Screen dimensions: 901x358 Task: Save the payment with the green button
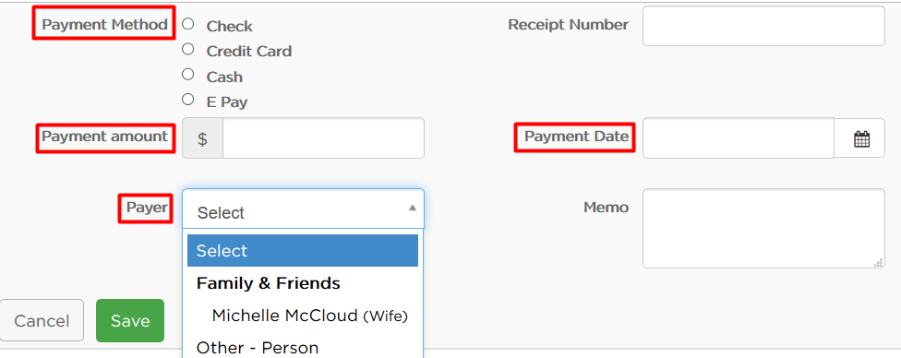pos(130,321)
